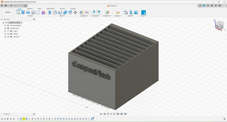Open the Job Status clock icon
The width and height of the screenshot is (227, 122).
(212, 6)
